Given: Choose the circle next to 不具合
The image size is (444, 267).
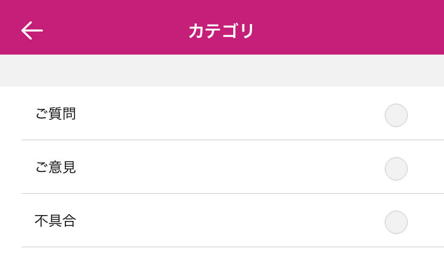Looking at the screenshot, I should point(396,222).
